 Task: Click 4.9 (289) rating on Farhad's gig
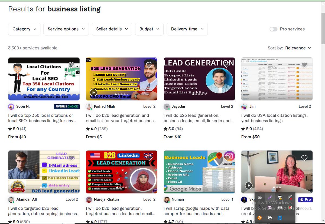[97, 129]
